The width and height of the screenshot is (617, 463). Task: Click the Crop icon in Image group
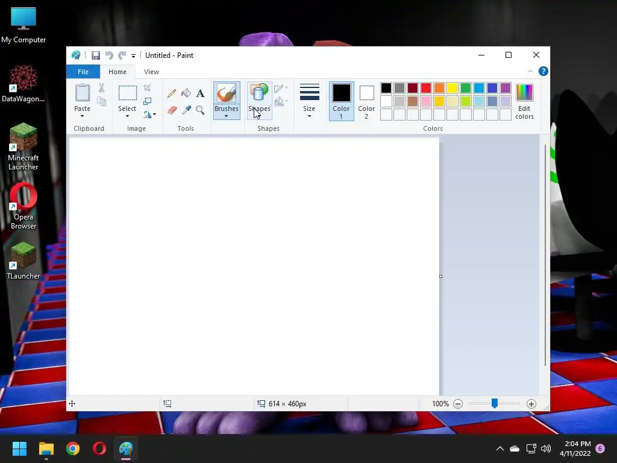click(x=147, y=88)
